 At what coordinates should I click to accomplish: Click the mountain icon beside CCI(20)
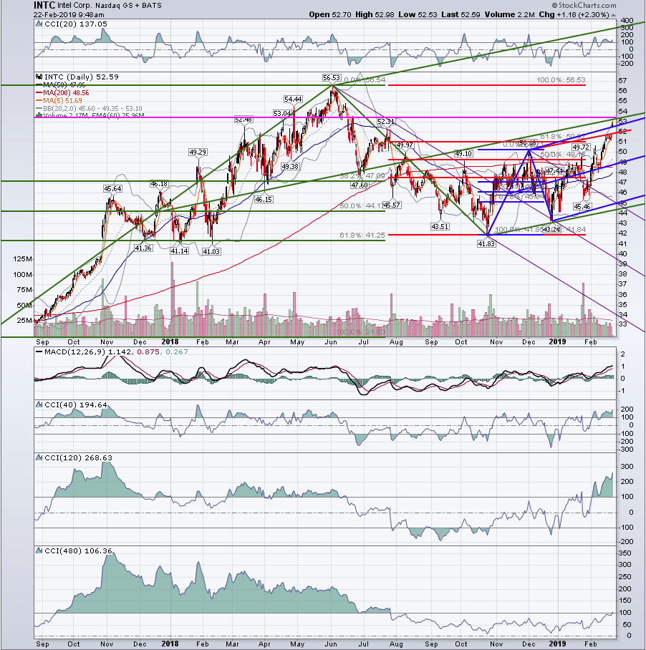pos(39,24)
